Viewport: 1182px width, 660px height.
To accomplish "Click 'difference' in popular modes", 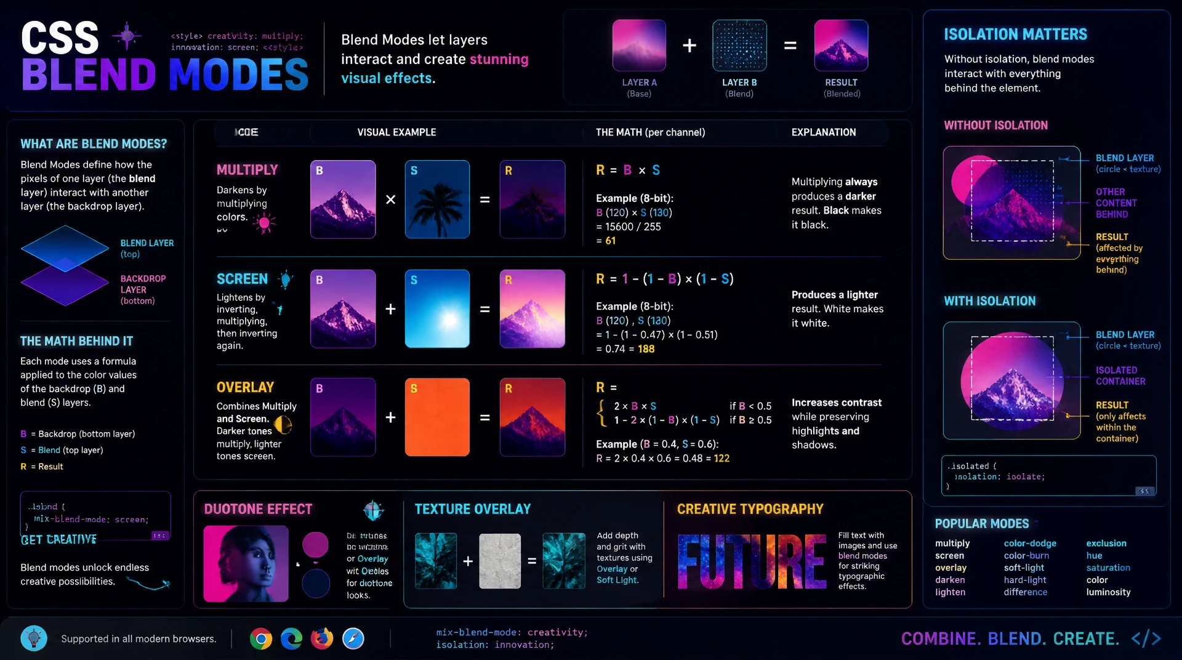I will click(x=1025, y=592).
